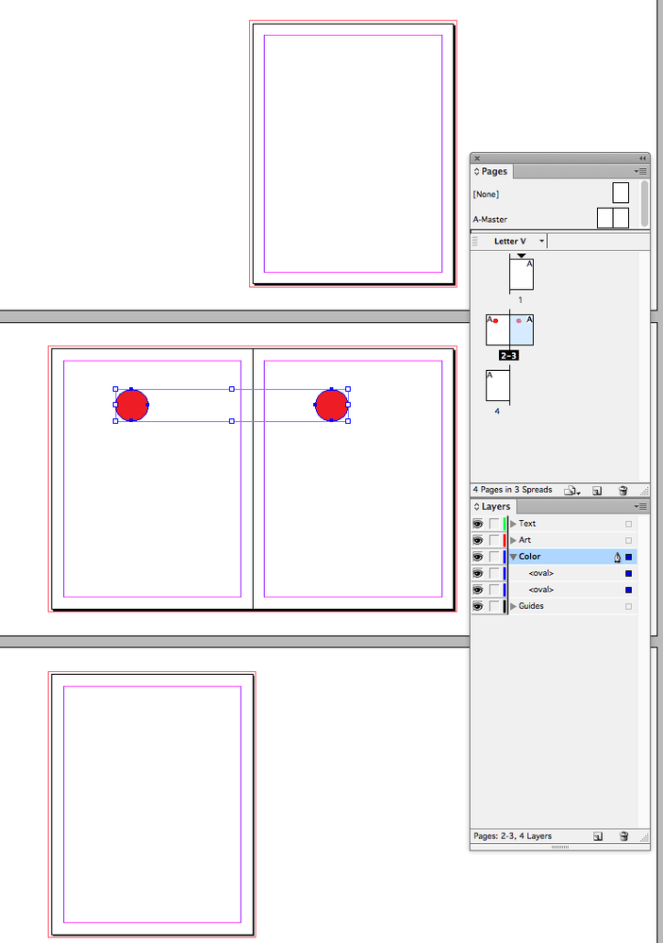Select the A-Master spread thumbnail

pos(612,218)
